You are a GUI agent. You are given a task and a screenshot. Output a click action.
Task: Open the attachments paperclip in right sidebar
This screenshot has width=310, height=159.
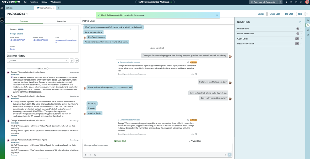(x=308, y=30)
